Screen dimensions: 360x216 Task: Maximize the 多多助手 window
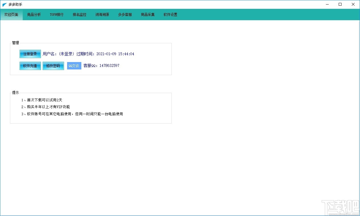(340, 4)
